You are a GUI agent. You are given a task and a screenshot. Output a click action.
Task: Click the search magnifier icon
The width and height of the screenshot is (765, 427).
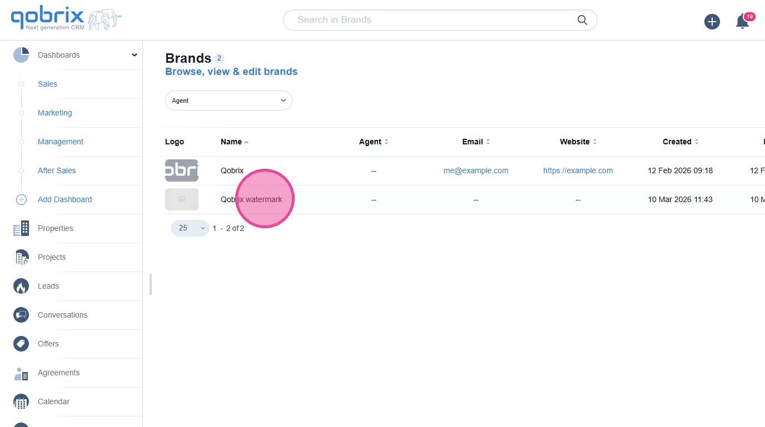click(582, 20)
